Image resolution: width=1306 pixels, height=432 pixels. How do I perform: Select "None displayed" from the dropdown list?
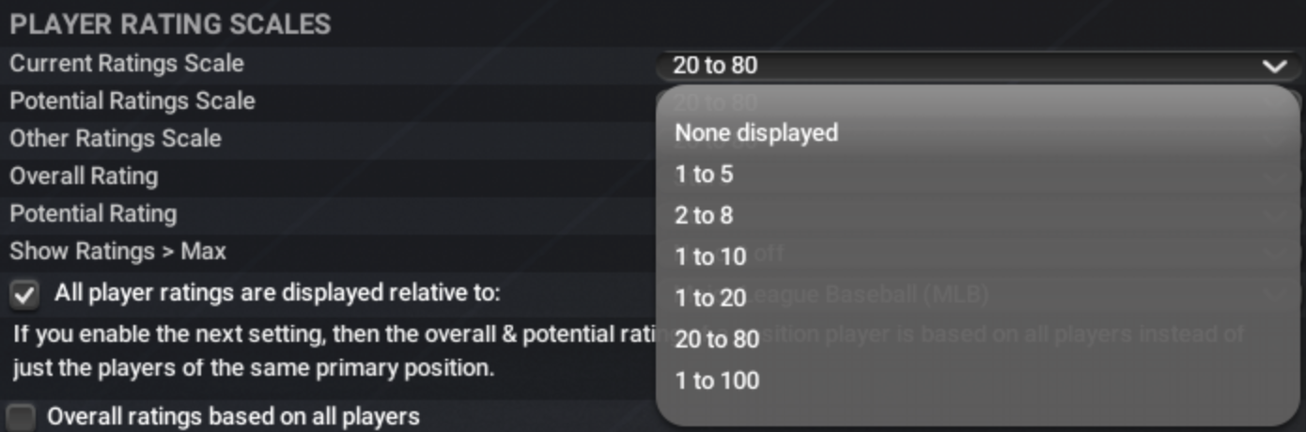(x=756, y=133)
